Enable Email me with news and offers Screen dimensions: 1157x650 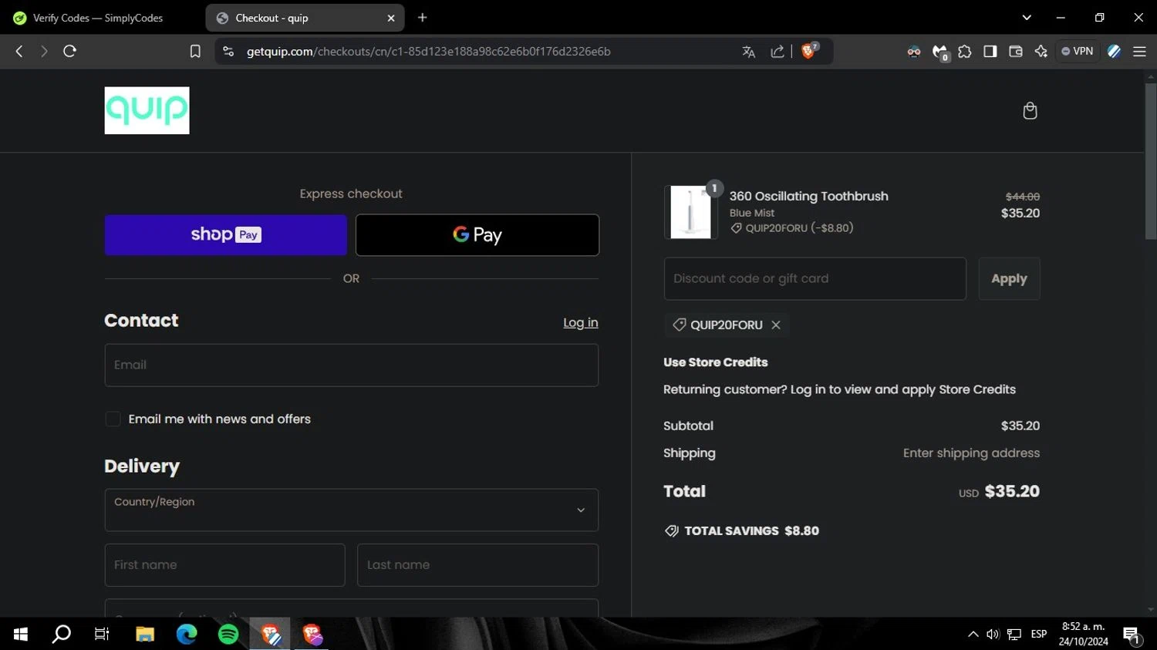(x=113, y=419)
